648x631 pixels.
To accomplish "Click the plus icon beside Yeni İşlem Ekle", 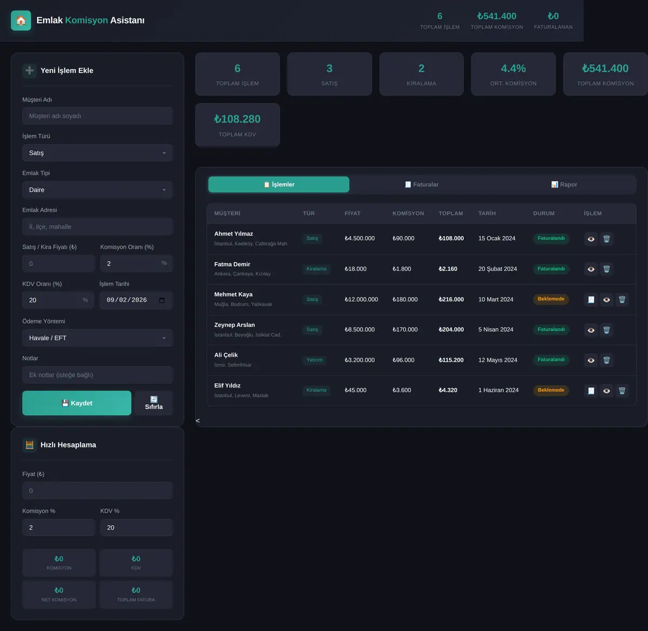I will [30, 71].
